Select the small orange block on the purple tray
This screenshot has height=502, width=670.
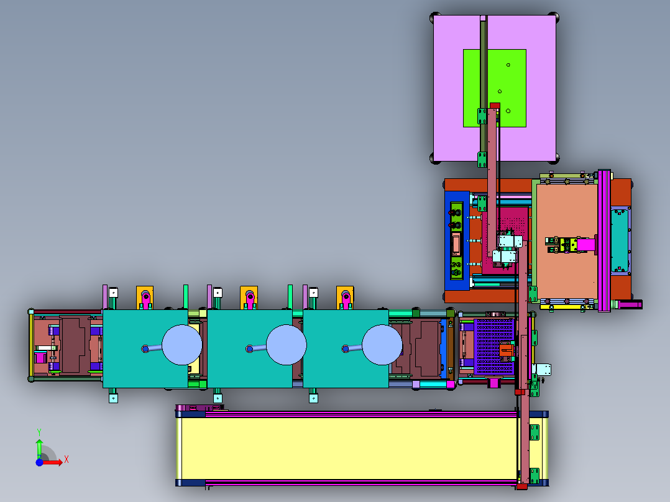point(506,350)
